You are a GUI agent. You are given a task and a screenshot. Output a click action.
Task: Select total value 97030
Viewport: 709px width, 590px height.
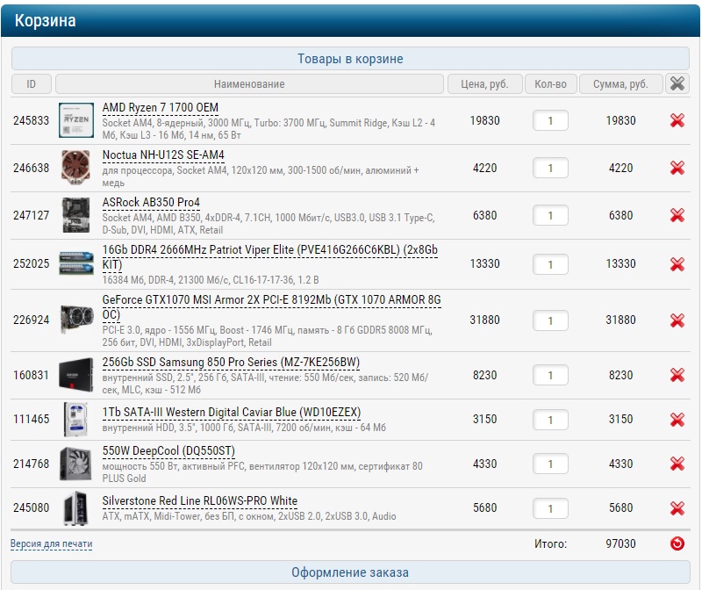click(x=621, y=543)
